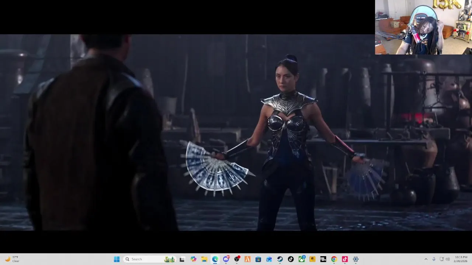
Task: Click the taskbar Search box
Action: [149, 259]
